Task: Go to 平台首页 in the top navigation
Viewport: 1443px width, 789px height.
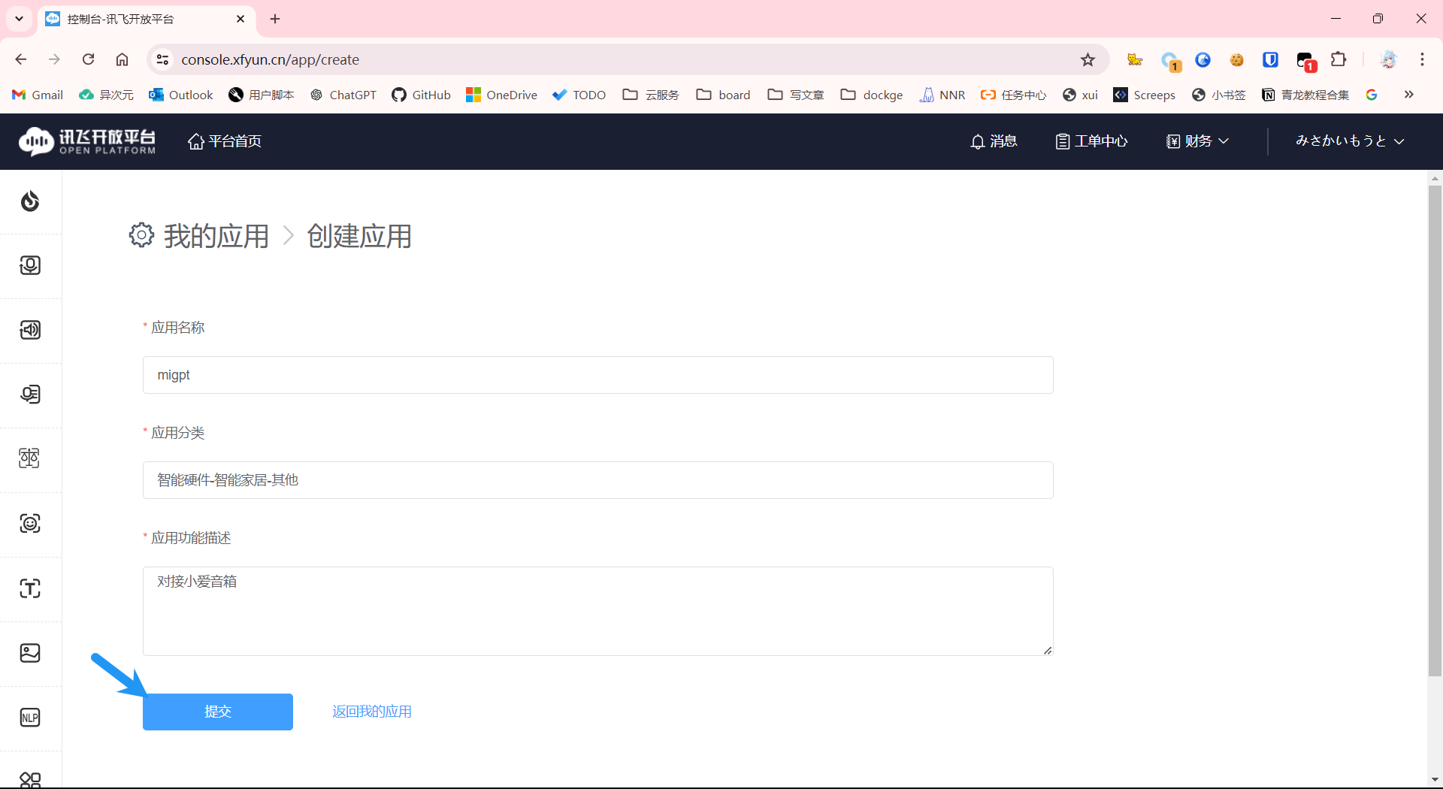Action: 225,141
